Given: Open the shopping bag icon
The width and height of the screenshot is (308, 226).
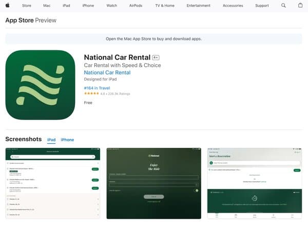Looking at the screenshot, I should click(x=300, y=5).
